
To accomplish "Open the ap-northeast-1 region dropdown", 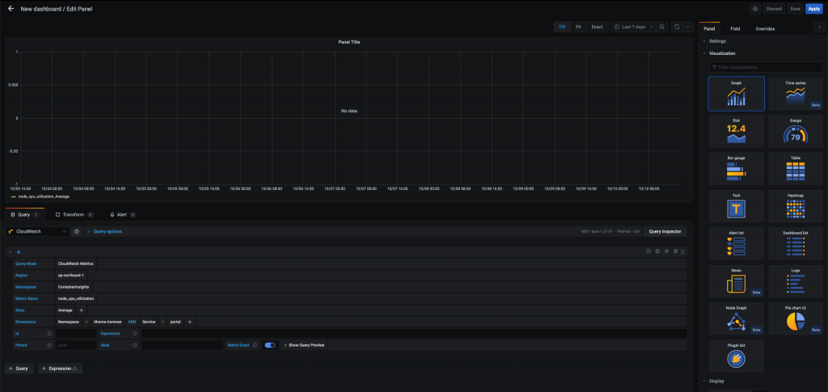I will [x=71, y=276].
